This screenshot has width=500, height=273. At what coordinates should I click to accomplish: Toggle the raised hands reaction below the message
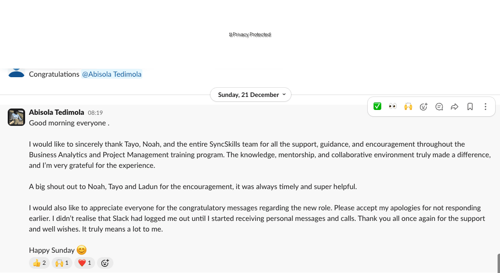(x=62, y=263)
